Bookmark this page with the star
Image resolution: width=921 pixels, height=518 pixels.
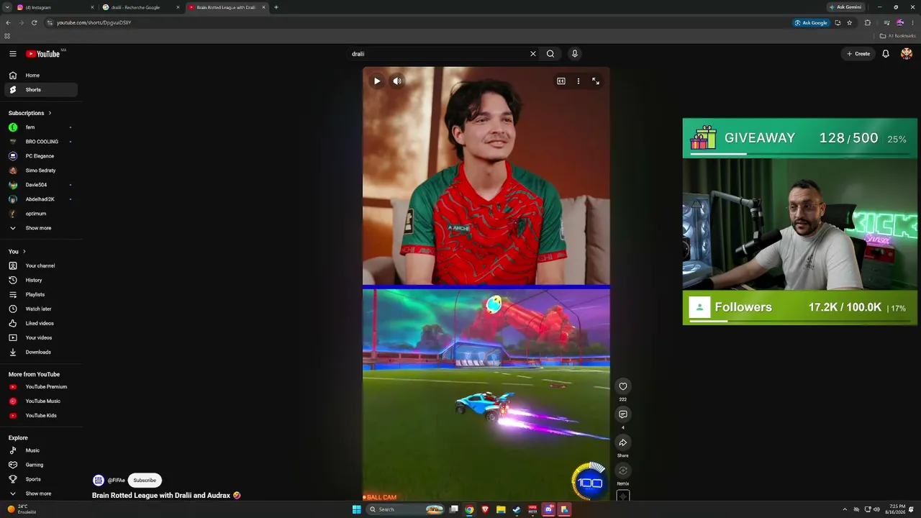tap(850, 23)
